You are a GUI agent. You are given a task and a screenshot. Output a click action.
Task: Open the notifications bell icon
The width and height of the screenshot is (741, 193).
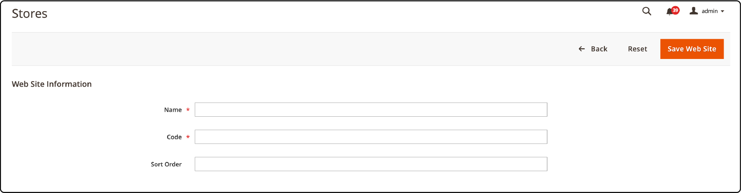670,12
